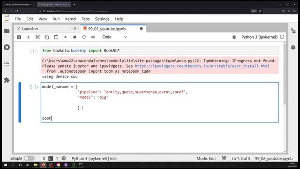Click unsaved dot on 99_02_youtube.ipynb tab

[x=141, y=29]
